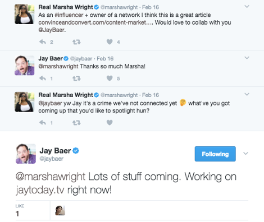The height and width of the screenshot is (222, 264).
Task: Open jaytoday.tv link in main tweet
Action: coord(40,190)
